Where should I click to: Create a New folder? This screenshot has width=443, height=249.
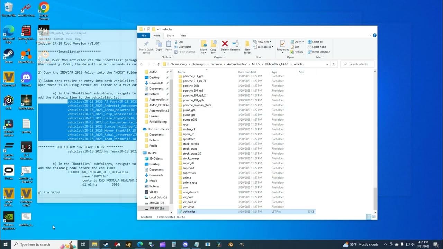(x=247, y=47)
